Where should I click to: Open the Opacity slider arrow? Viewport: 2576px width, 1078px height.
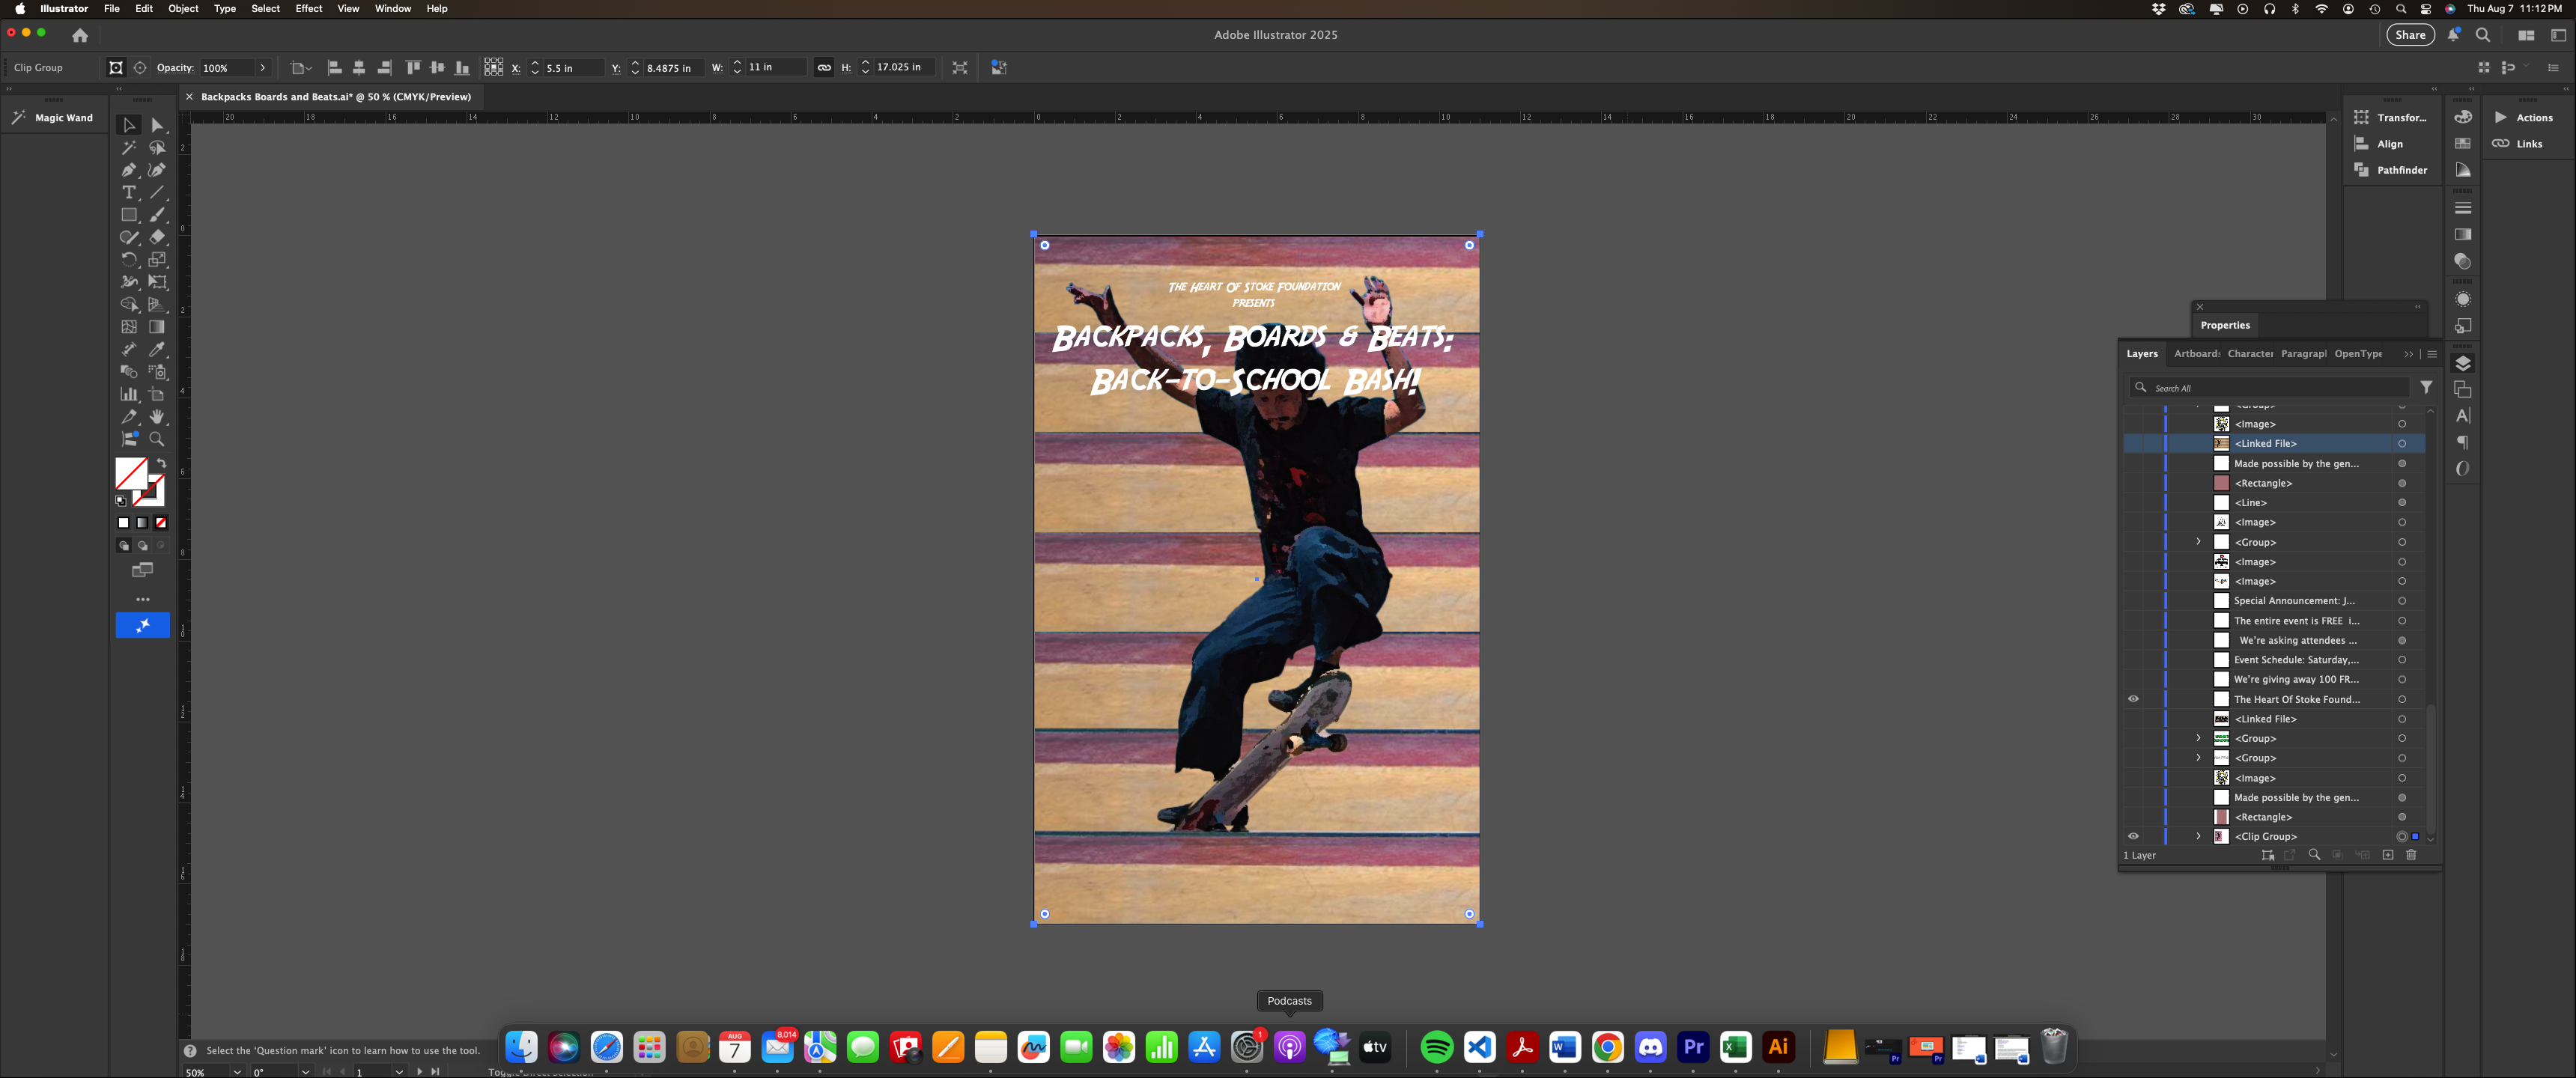pyautogui.click(x=263, y=68)
